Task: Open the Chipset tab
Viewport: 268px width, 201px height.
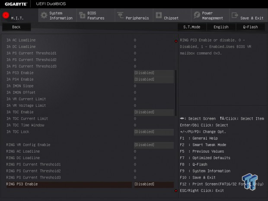Action: (x=172, y=16)
